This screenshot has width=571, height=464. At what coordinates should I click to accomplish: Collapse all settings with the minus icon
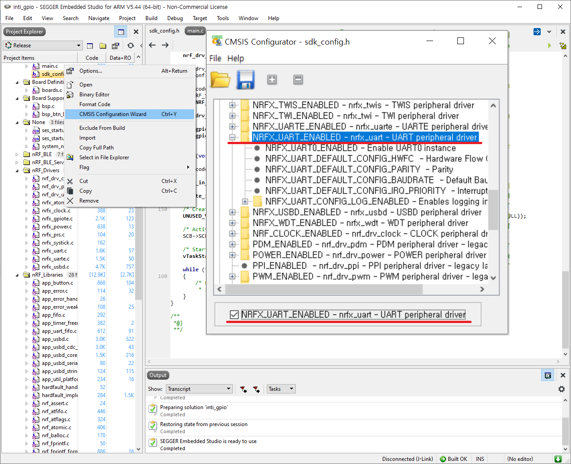pyautogui.click(x=298, y=79)
